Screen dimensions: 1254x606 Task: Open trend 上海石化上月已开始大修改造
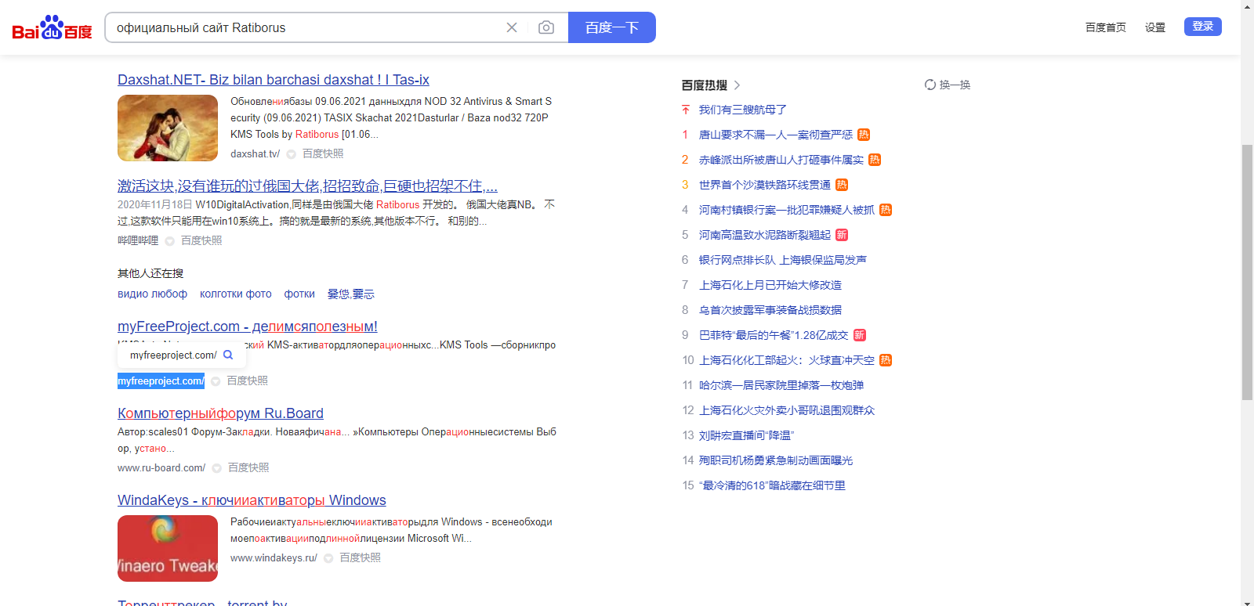click(770, 285)
